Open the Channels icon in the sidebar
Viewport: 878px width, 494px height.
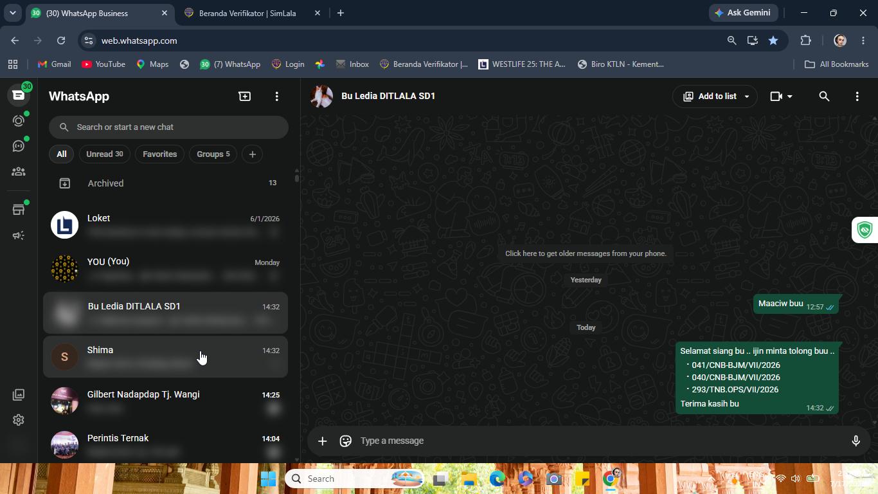pyautogui.click(x=19, y=146)
